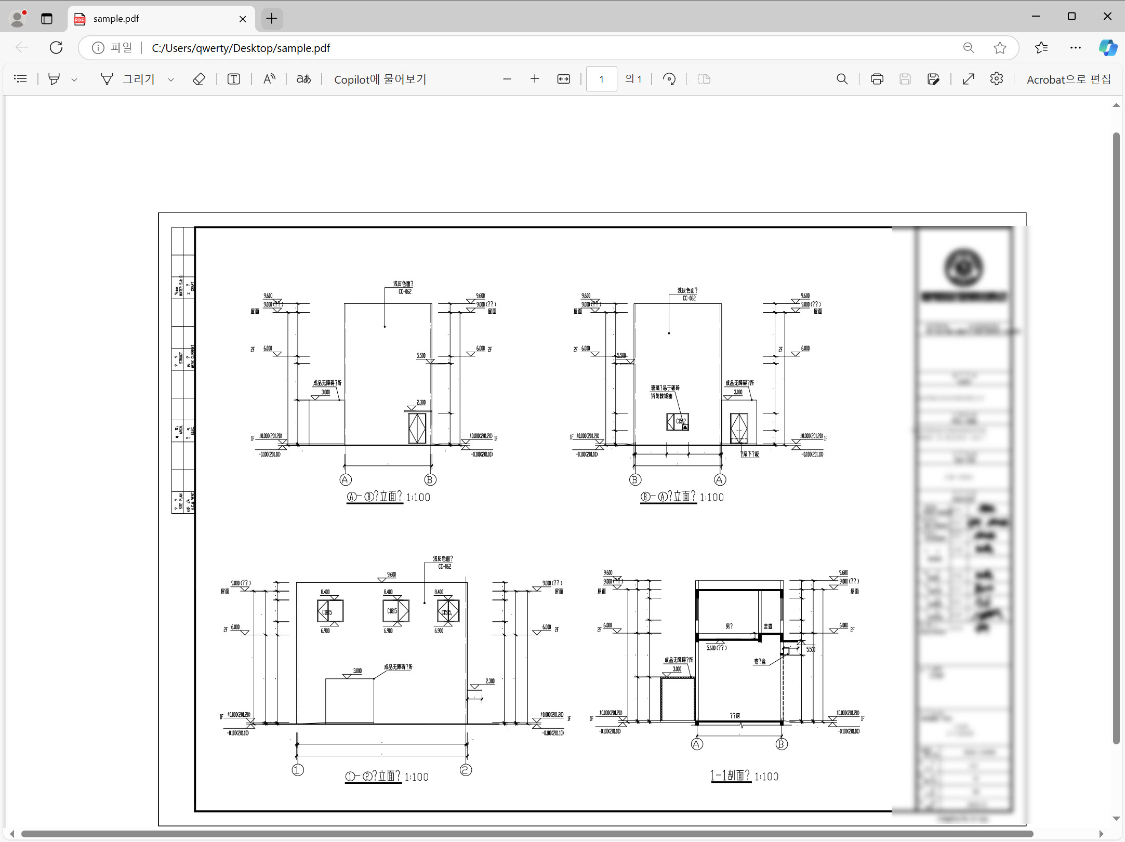Rotate the PDF page
1125x842 pixels.
pyautogui.click(x=669, y=79)
